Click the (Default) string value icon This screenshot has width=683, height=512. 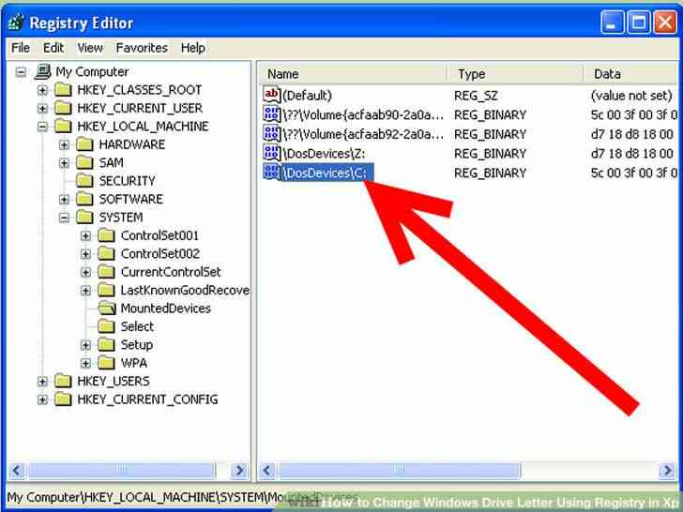tap(272, 95)
